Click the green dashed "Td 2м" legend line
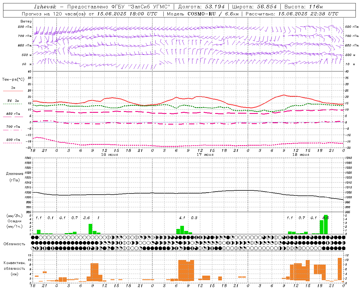This screenshot has width=360, height=288. [12, 104]
